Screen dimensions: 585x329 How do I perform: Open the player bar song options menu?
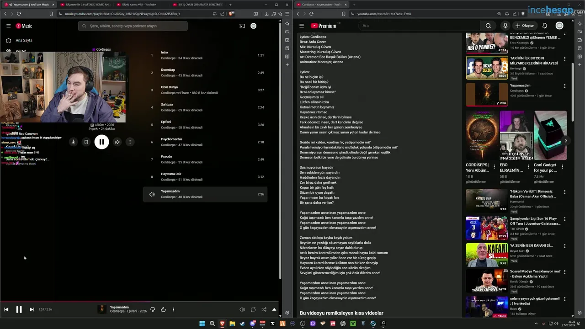[173, 309]
